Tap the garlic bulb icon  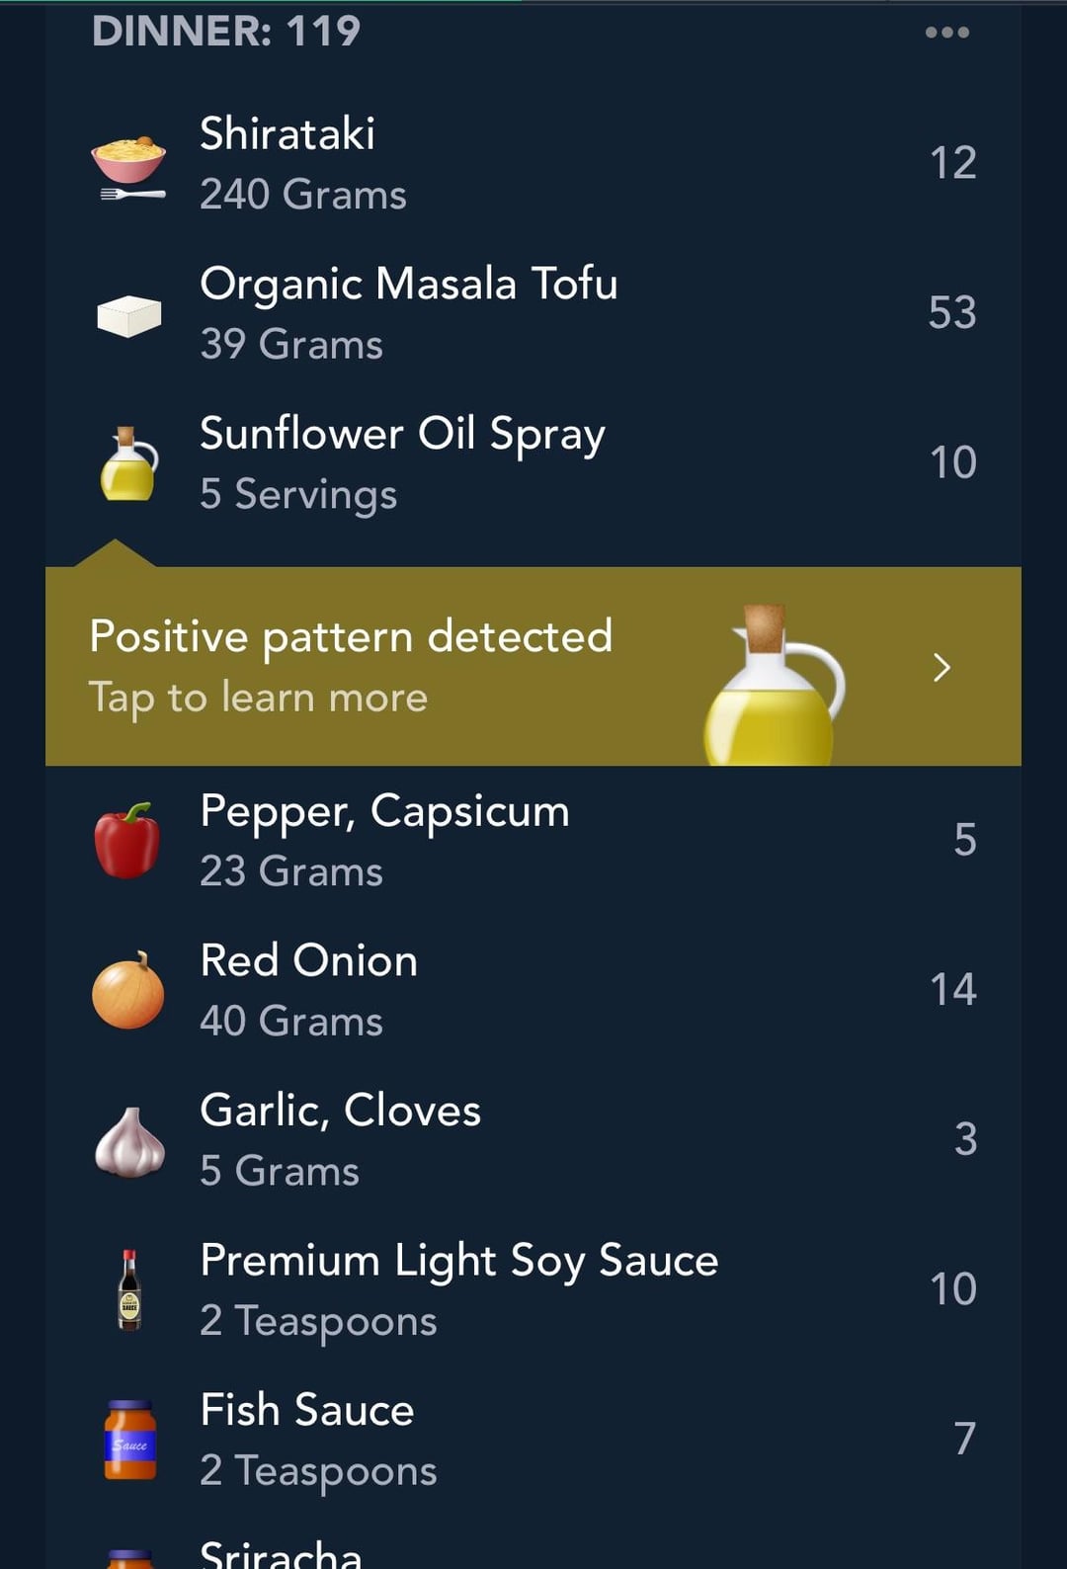129,1142
